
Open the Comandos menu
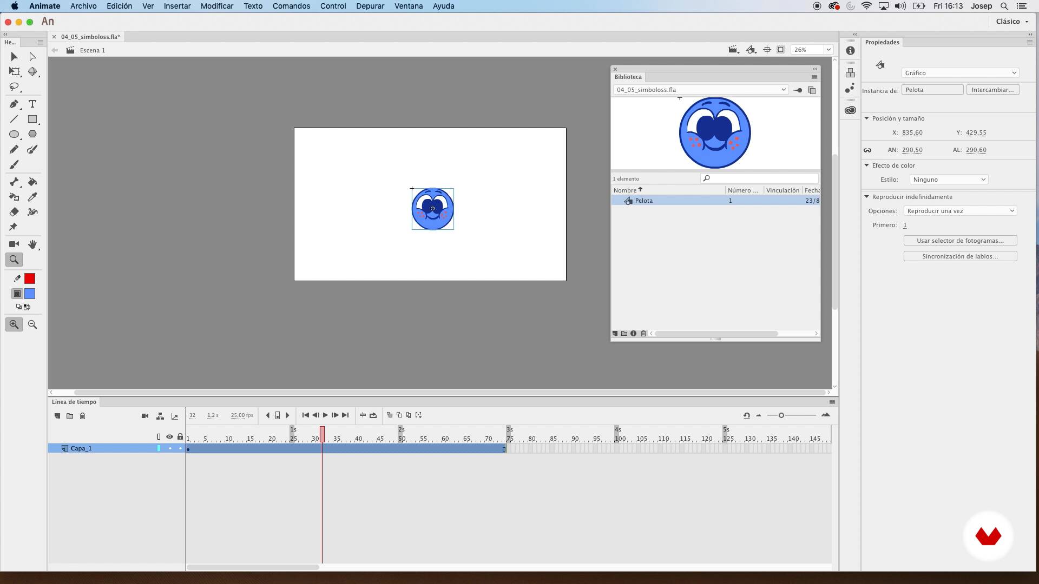[x=291, y=6]
